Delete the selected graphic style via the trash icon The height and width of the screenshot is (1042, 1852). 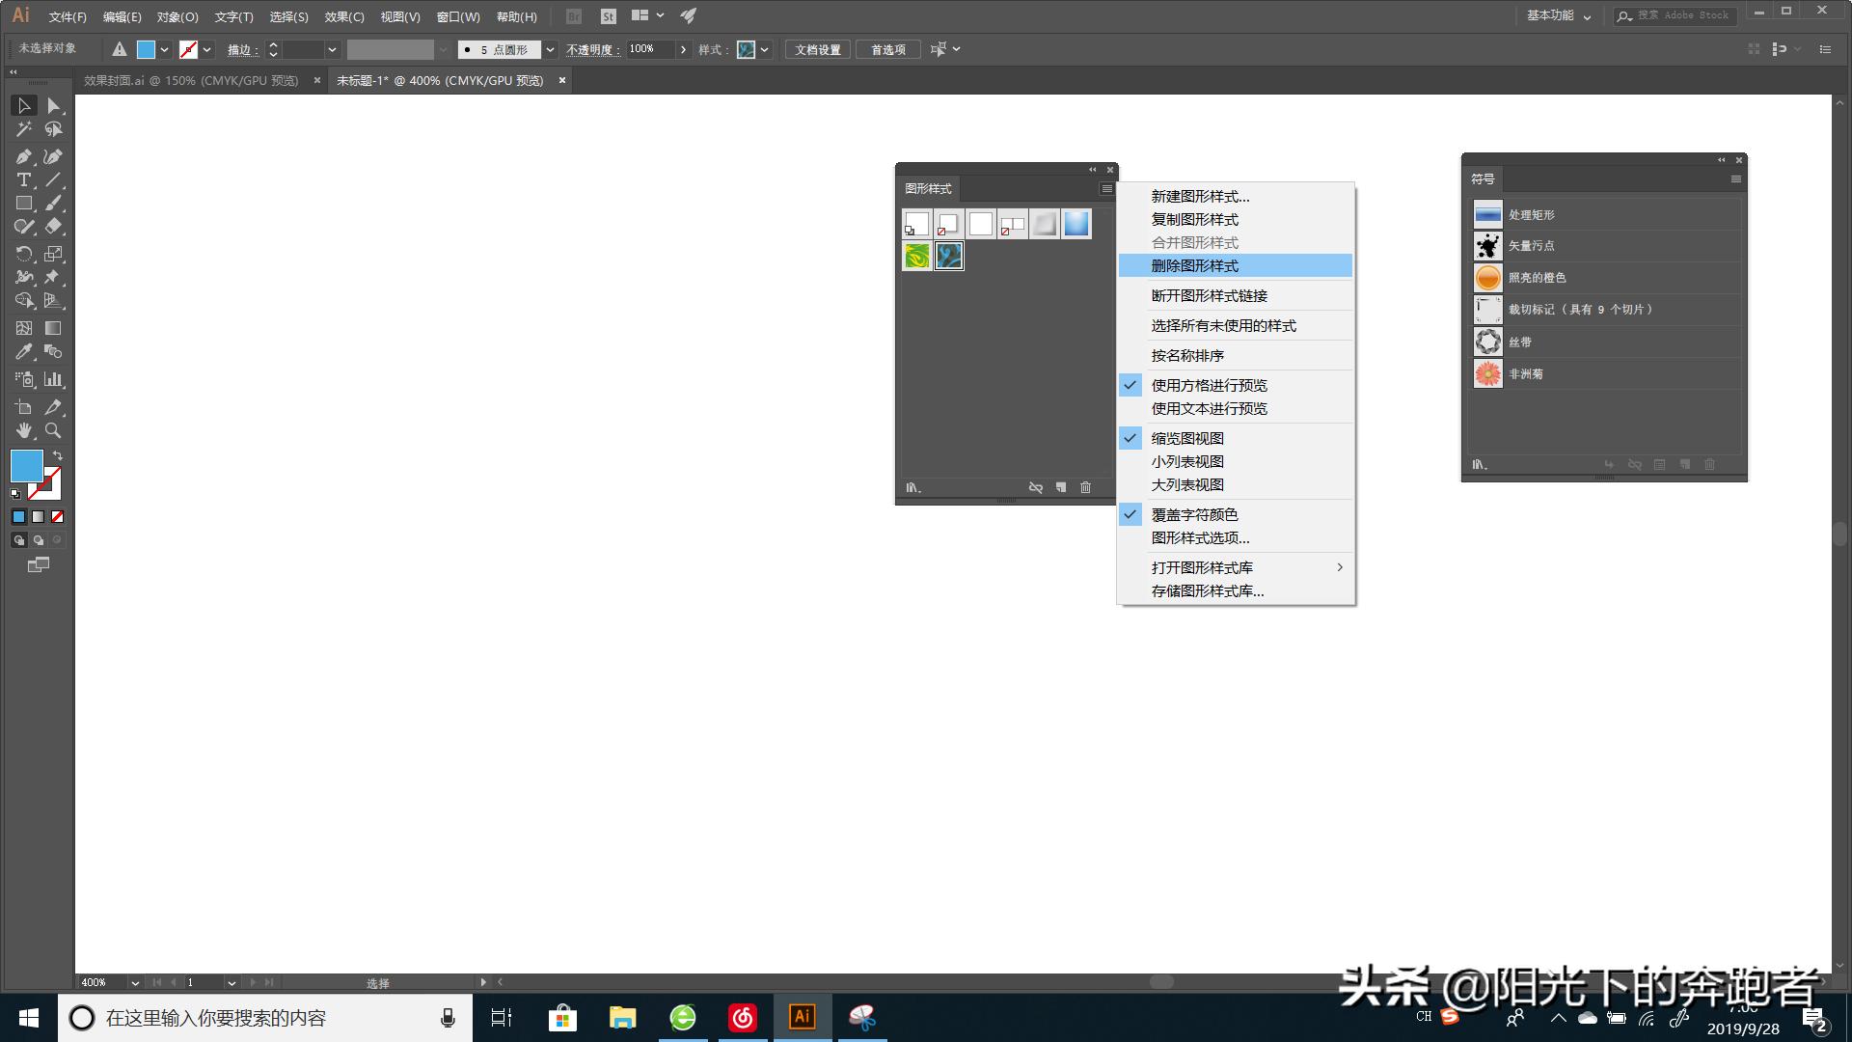pyautogui.click(x=1086, y=488)
